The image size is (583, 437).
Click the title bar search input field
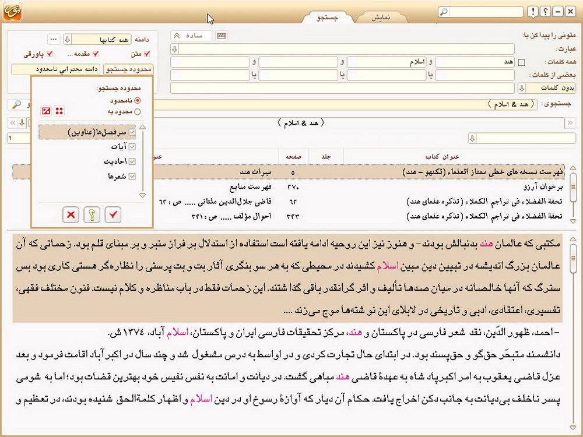[486, 12]
